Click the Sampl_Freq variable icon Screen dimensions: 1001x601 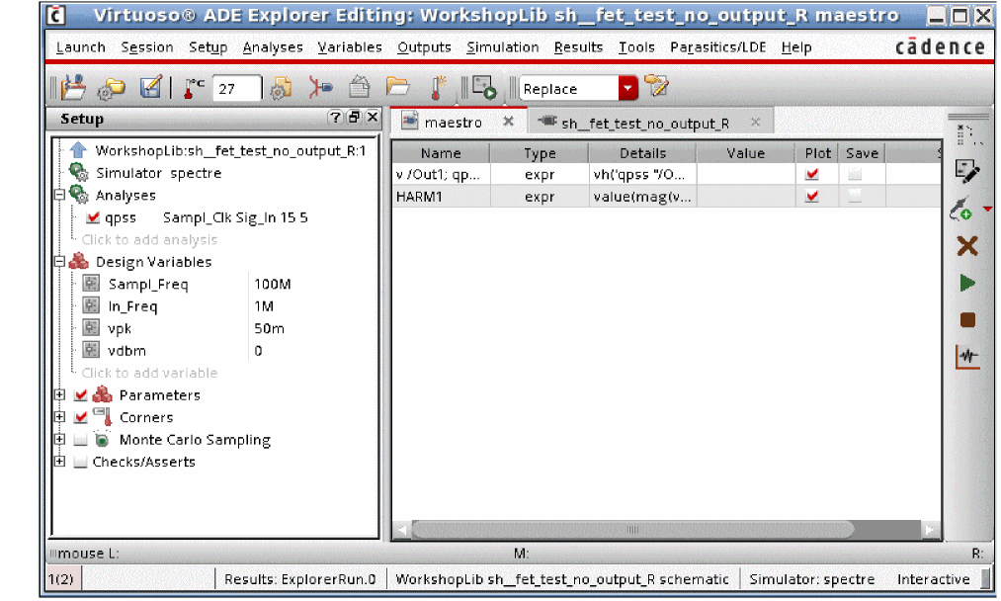tap(91, 283)
